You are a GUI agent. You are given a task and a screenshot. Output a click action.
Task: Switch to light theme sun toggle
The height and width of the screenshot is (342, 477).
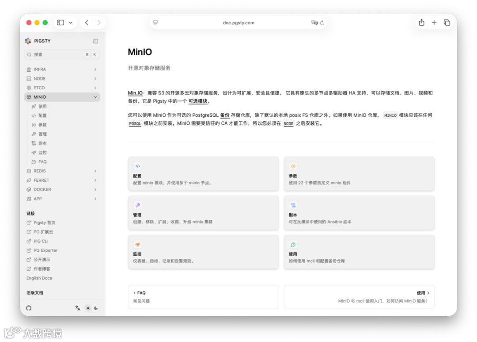point(88,308)
